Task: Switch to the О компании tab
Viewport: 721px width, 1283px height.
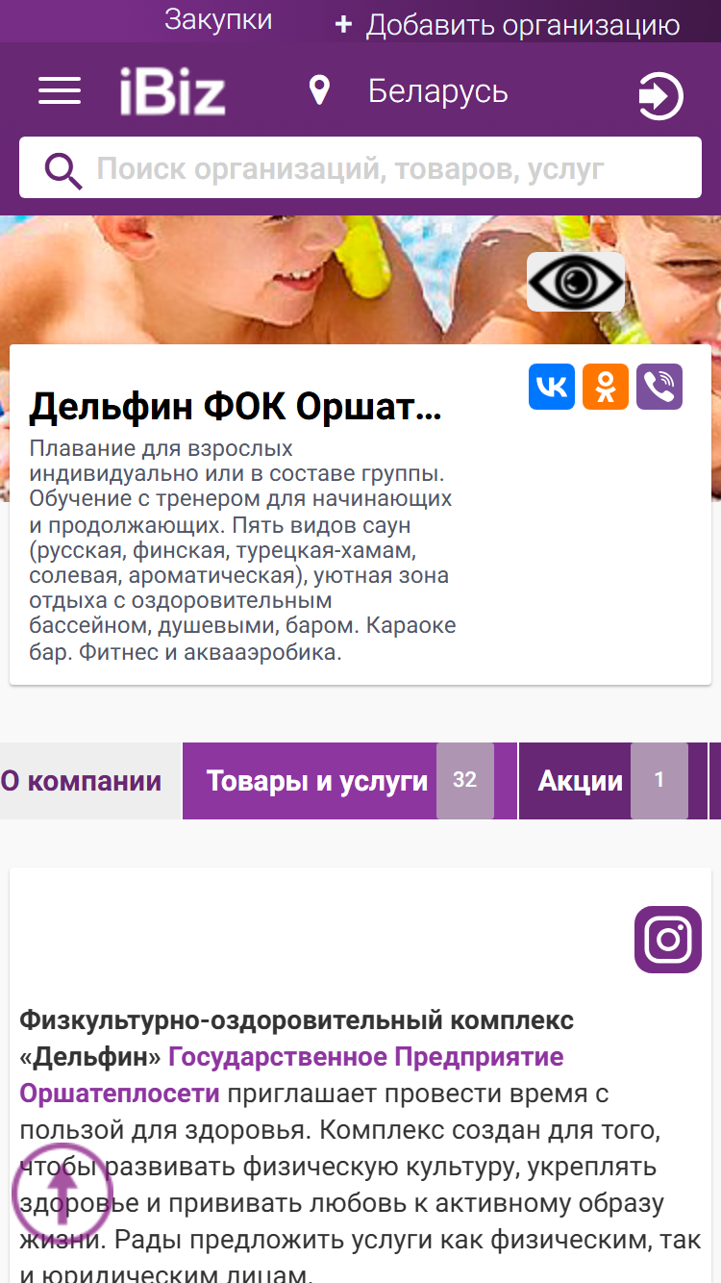Action: pos(82,781)
